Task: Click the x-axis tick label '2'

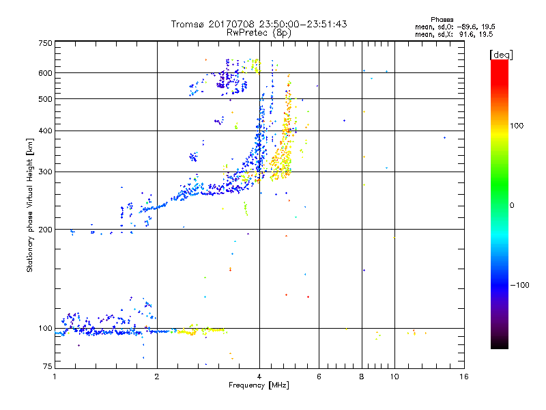Action: click(157, 377)
